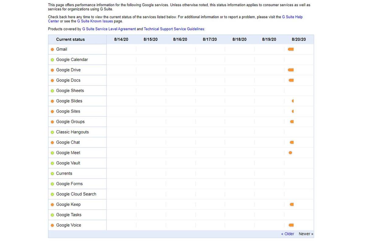This screenshot has width=365, height=243.
Task: Click the green status dot beside Google Calendar
Action: pyautogui.click(x=52, y=60)
